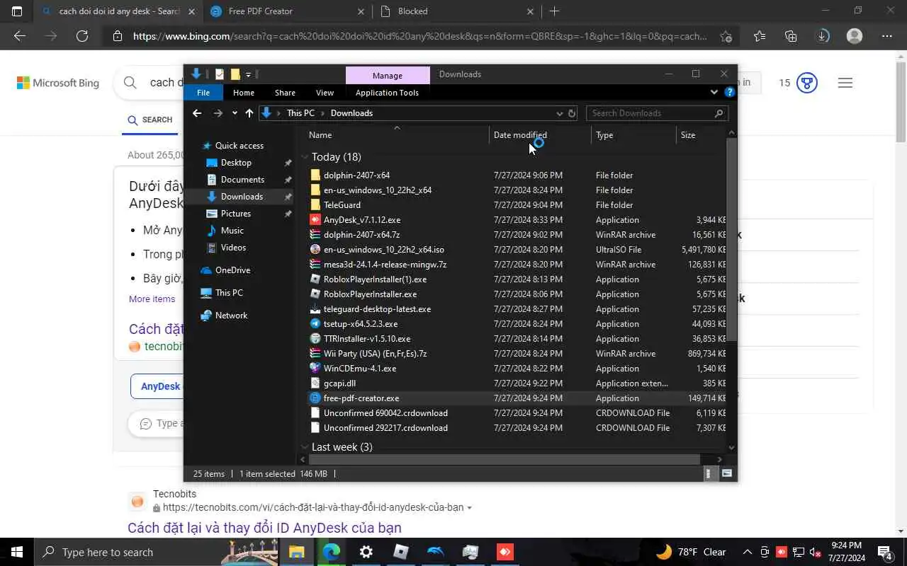Click the More items link on Bing
907x566 pixels.
pyautogui.click(x=152, y=299)
